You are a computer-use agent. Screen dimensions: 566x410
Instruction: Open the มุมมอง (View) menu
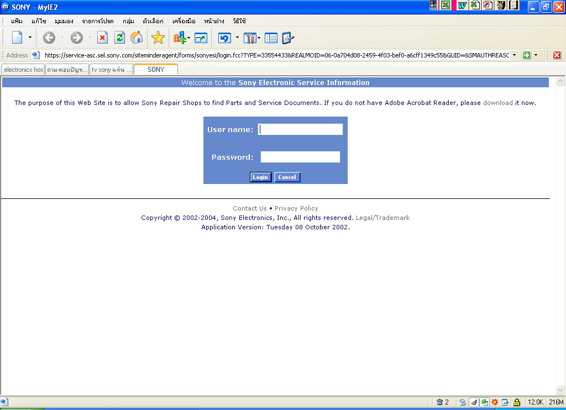click(x=64, y=21)
